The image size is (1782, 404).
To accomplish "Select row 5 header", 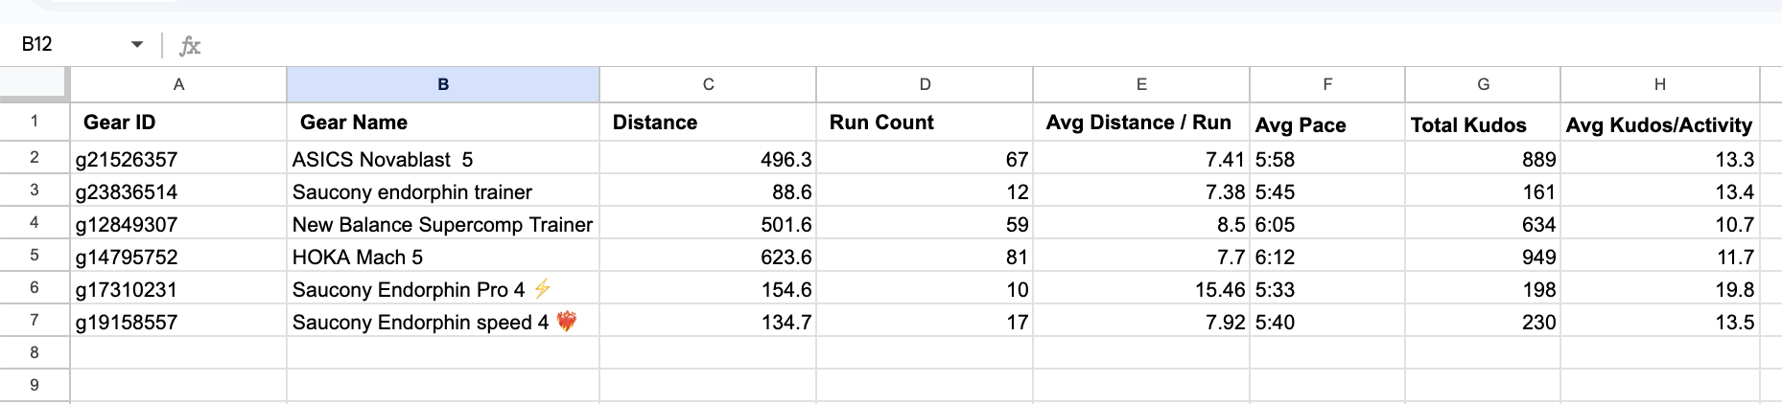I will pyautogui.click(x=35, y=256).
